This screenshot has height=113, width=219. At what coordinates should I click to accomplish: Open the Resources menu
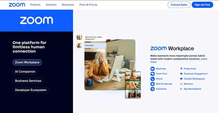pos(68,5)
